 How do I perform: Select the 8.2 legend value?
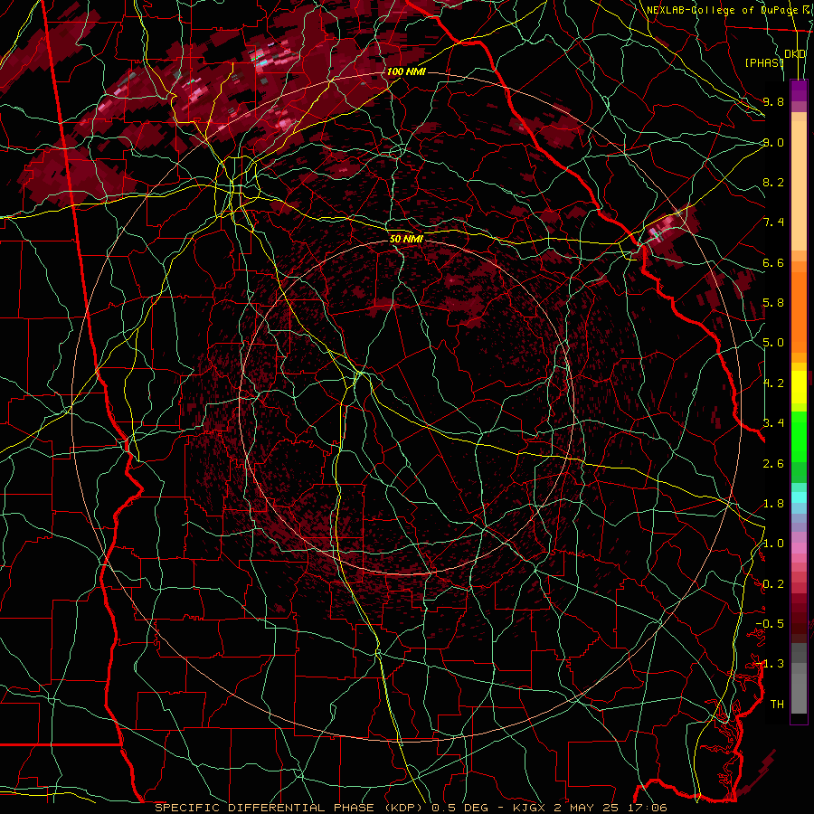[773, 182]
